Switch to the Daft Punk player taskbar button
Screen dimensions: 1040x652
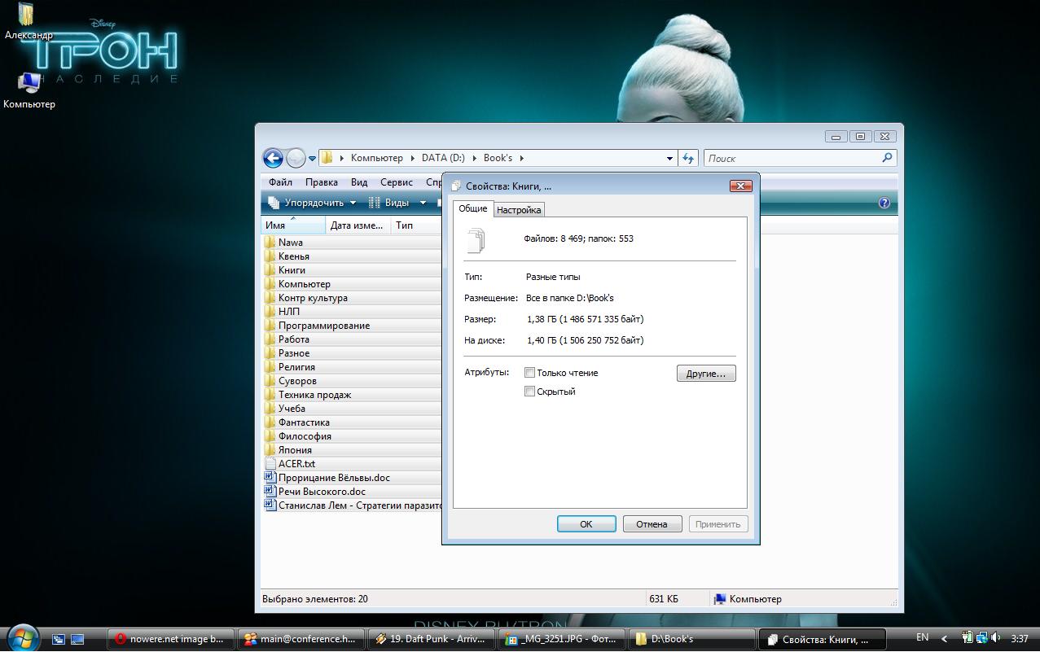point(432,639)
